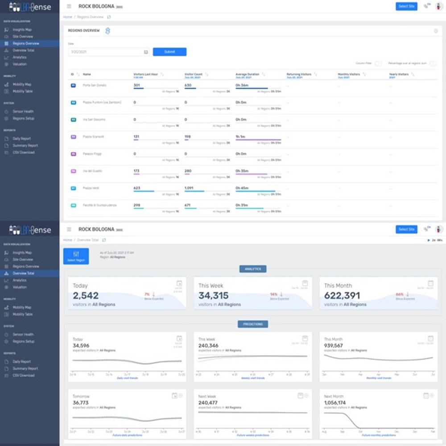The width and height of the screenshot is (446, 446).
Task: Sort table by Visitors Last Hour
Action: [x=162, y=74]
